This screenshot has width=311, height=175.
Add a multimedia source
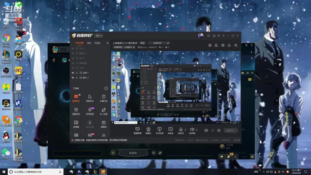point(170,131)
